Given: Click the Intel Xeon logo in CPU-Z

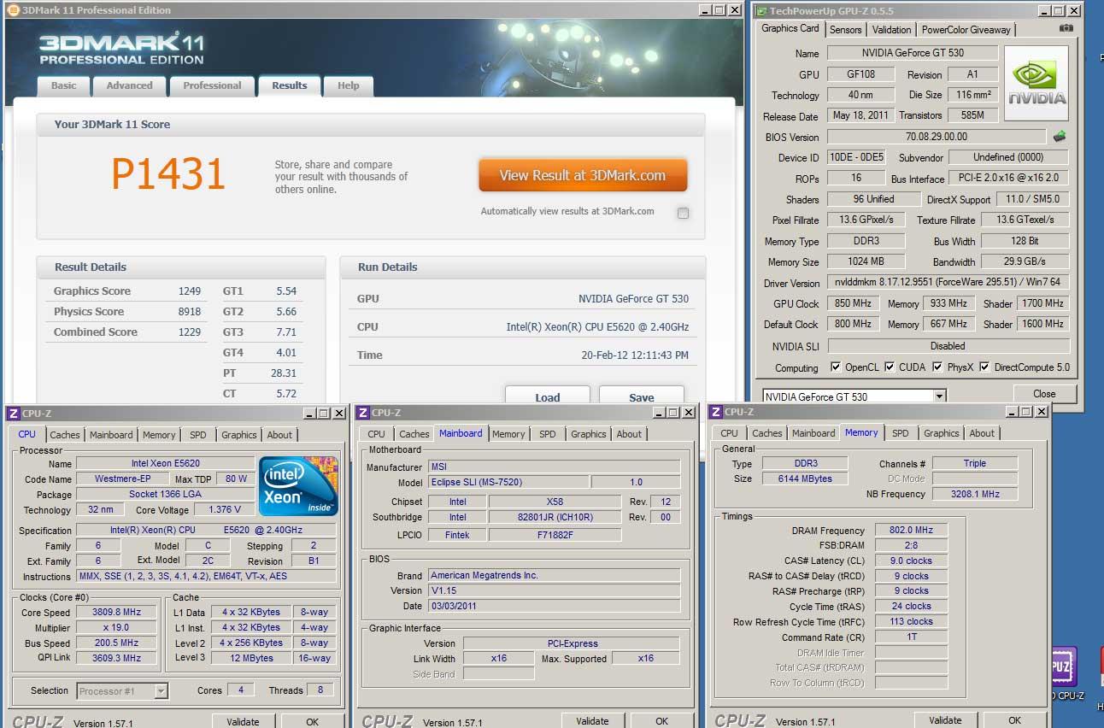Looking at the screenshot, I should tap(299, 486).
